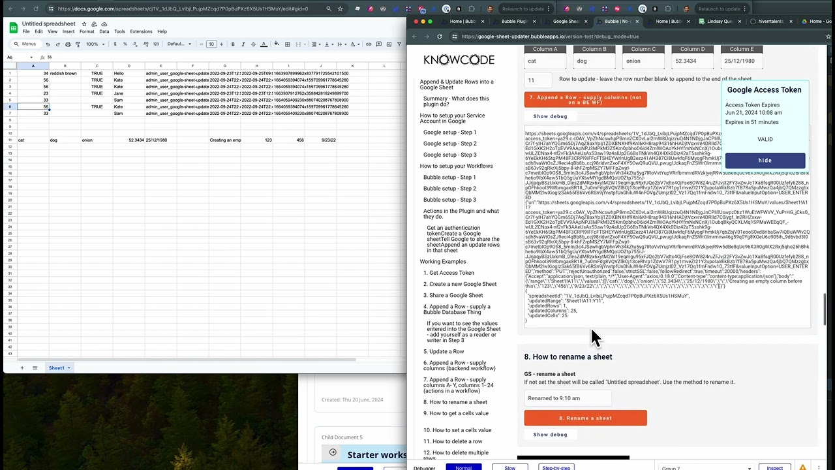Open the Extensions menu in Sheets

(141, 31)
